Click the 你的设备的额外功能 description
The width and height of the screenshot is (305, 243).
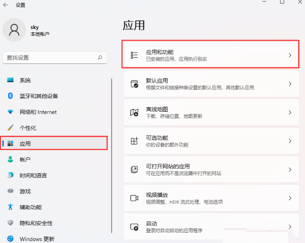(167, 145)
